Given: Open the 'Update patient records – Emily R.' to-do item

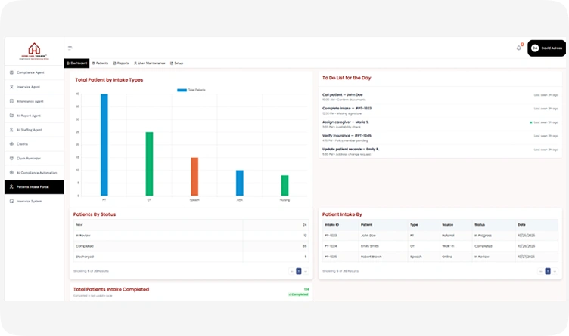Looking at the screenshot, I should pos(440,151).
